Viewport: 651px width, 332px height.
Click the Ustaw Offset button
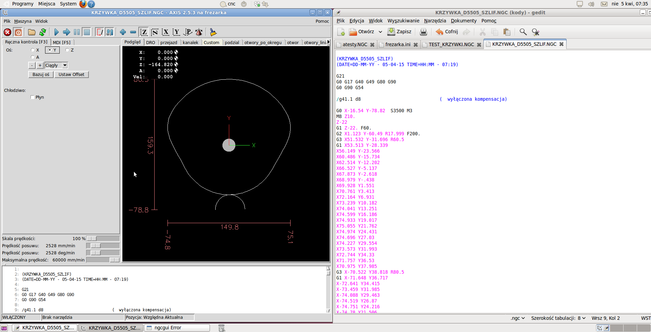pyautogui.click(x=72, y=75)
